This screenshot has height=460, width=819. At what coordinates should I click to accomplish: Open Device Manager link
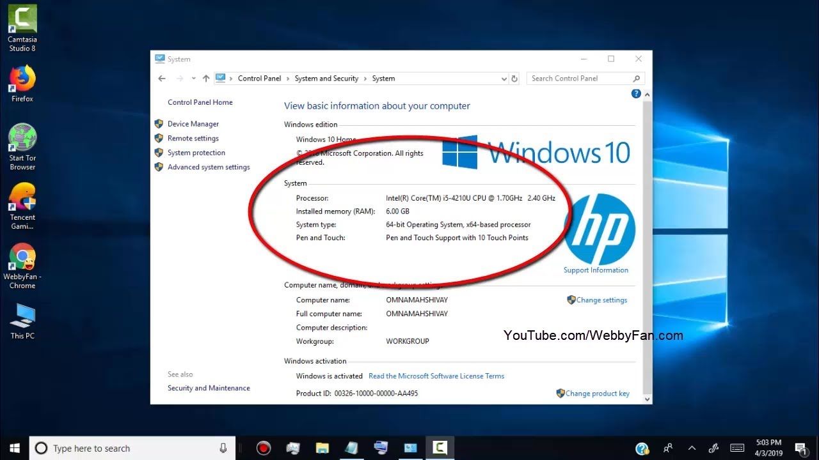(193, 124)
